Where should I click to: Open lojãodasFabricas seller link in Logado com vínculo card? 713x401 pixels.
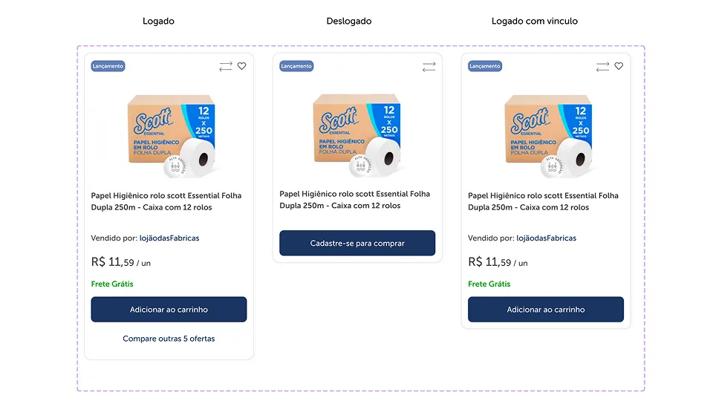tap(546, 238)
